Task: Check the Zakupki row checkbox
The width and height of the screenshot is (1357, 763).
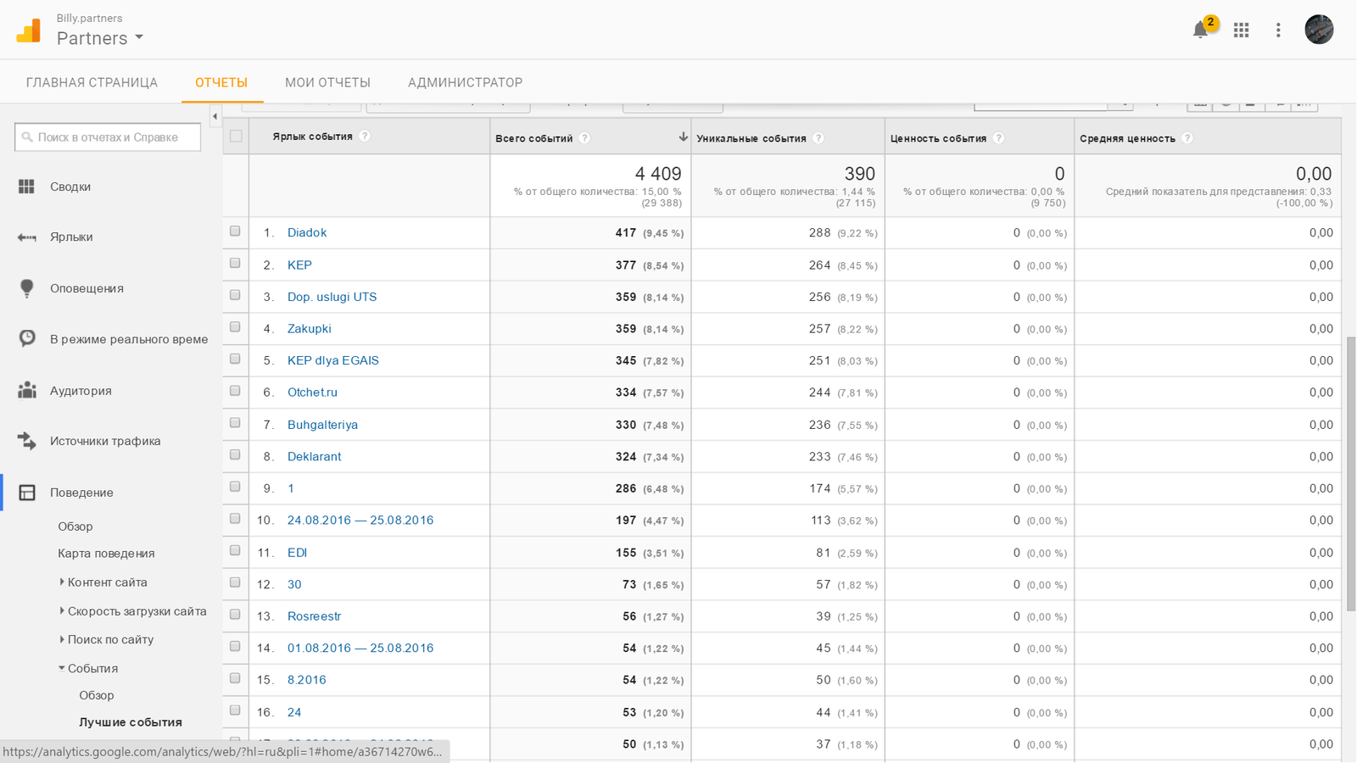Action: (x=235, y=327)
